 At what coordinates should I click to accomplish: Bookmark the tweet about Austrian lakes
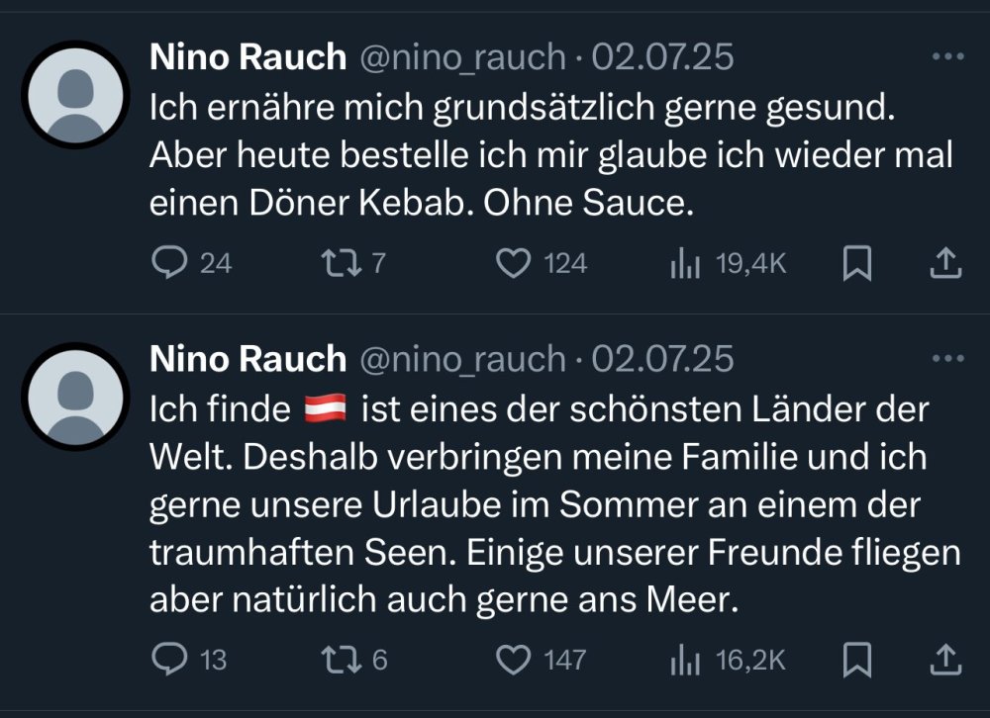(854, 659)
